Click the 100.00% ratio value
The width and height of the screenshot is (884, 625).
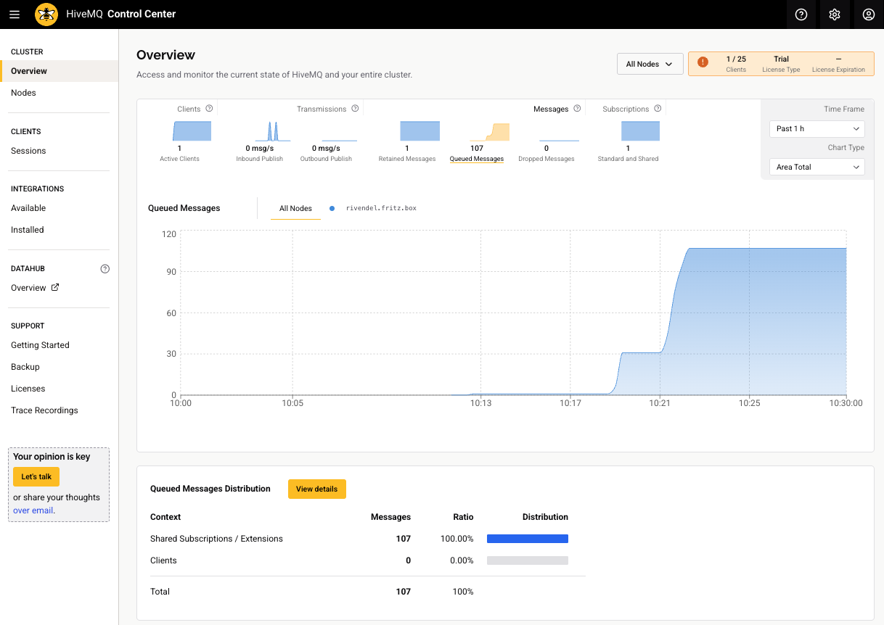[457, 539]
